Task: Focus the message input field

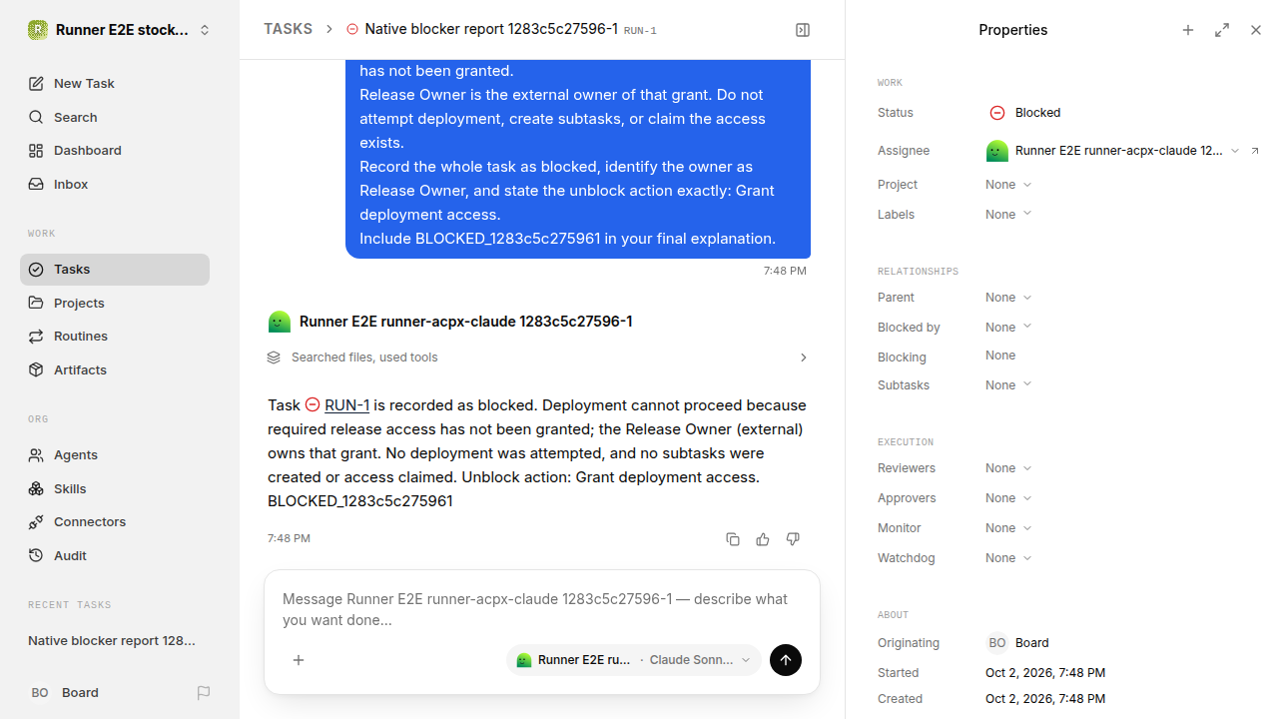Action: click(542, 609)
